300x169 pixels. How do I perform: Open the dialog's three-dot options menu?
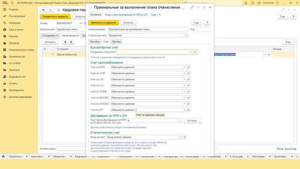click(x=198, y=8)
